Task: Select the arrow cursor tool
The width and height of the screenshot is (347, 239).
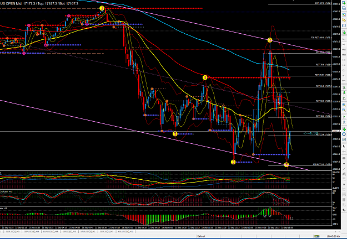Action: tap(344, 146)
